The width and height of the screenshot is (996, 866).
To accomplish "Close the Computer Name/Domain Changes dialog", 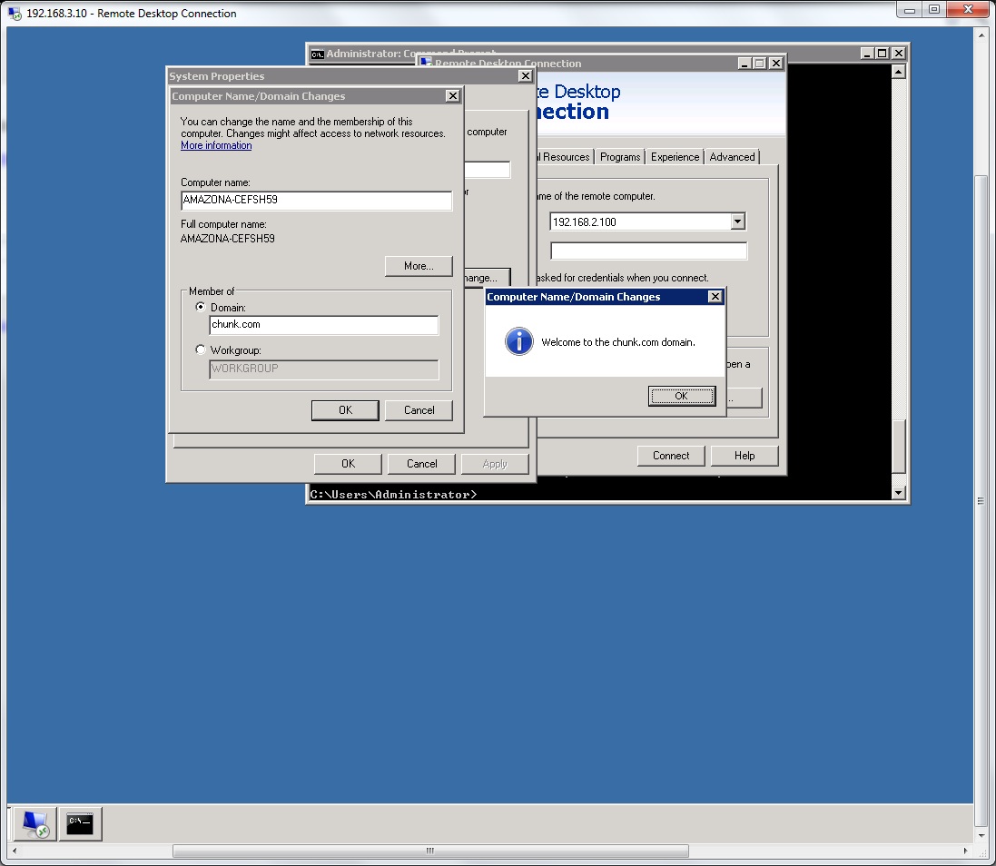I will tap(452, 96).
